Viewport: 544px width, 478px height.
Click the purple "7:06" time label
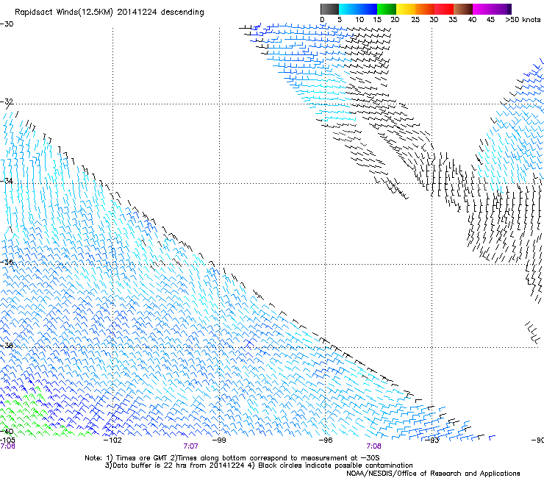(x=7, y=446)
